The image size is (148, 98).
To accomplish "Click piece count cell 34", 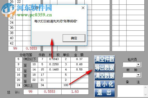I will [x=42, y=86].
